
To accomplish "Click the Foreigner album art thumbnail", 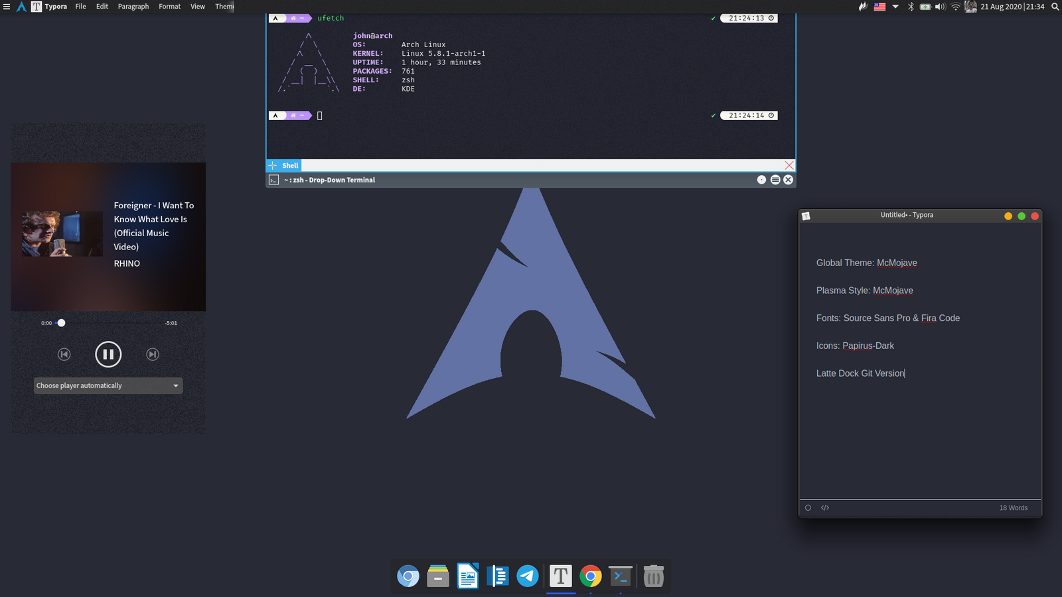I will (x=62, y=233).
